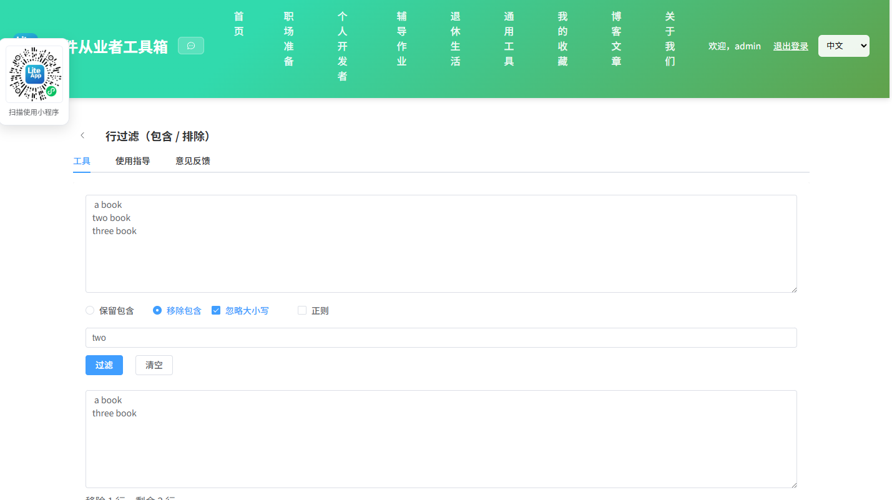Open the 博客文章 navigation item
The width and height of the screenshot is (892, 500).
(617, 39)
